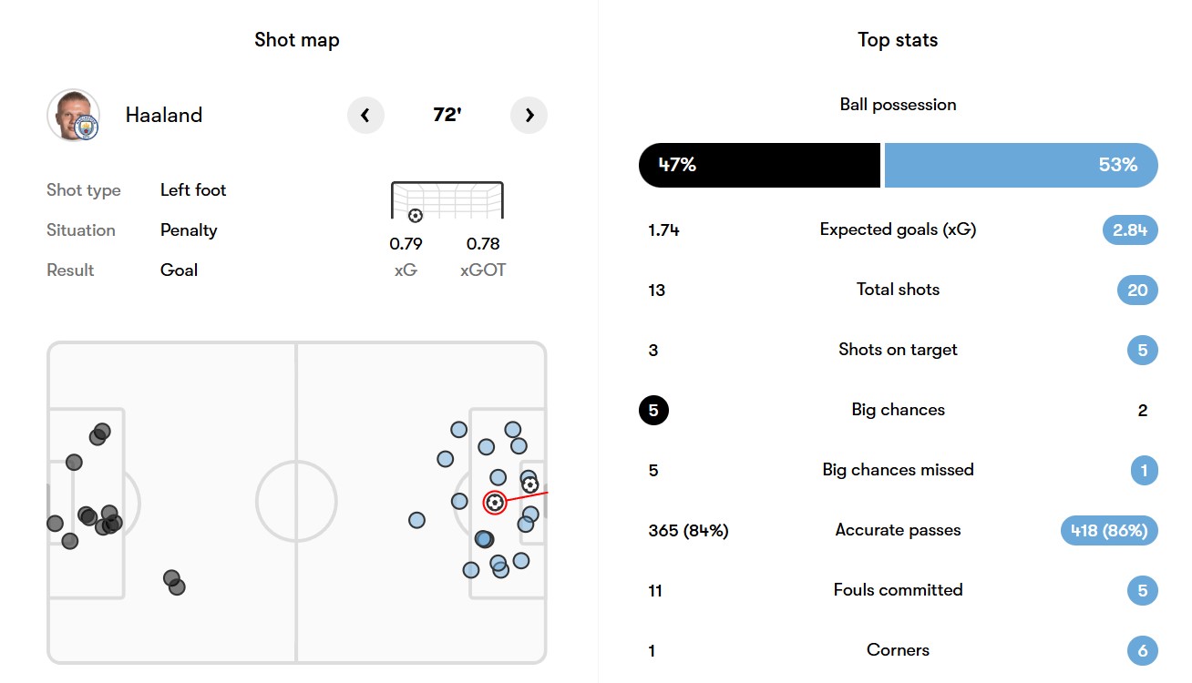Image resolution: width=1192 pixels, height=683 pixels.
Task: Go to the previous shot arrow
Action: pos(365,116)
